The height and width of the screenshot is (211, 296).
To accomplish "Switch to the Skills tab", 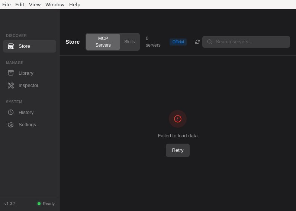I will coord(129,42).
